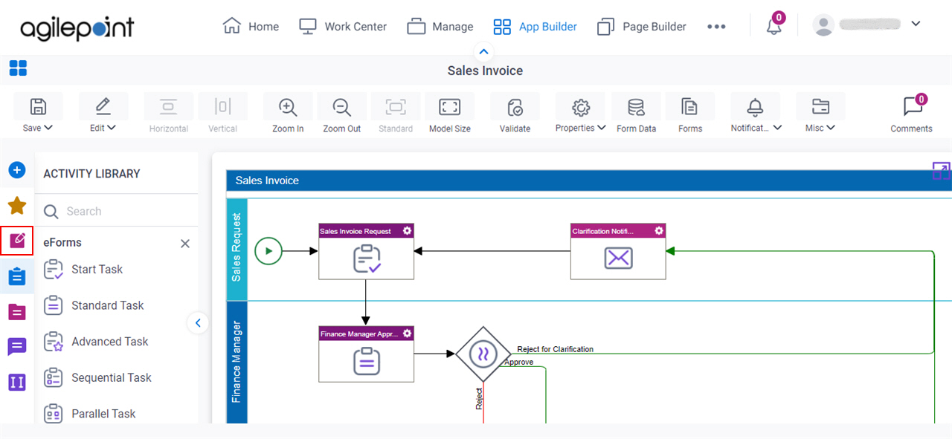Open Work Center in top navigation
Image resolution: width=952 pixels, height=439 pixels.
click(343, 26)
